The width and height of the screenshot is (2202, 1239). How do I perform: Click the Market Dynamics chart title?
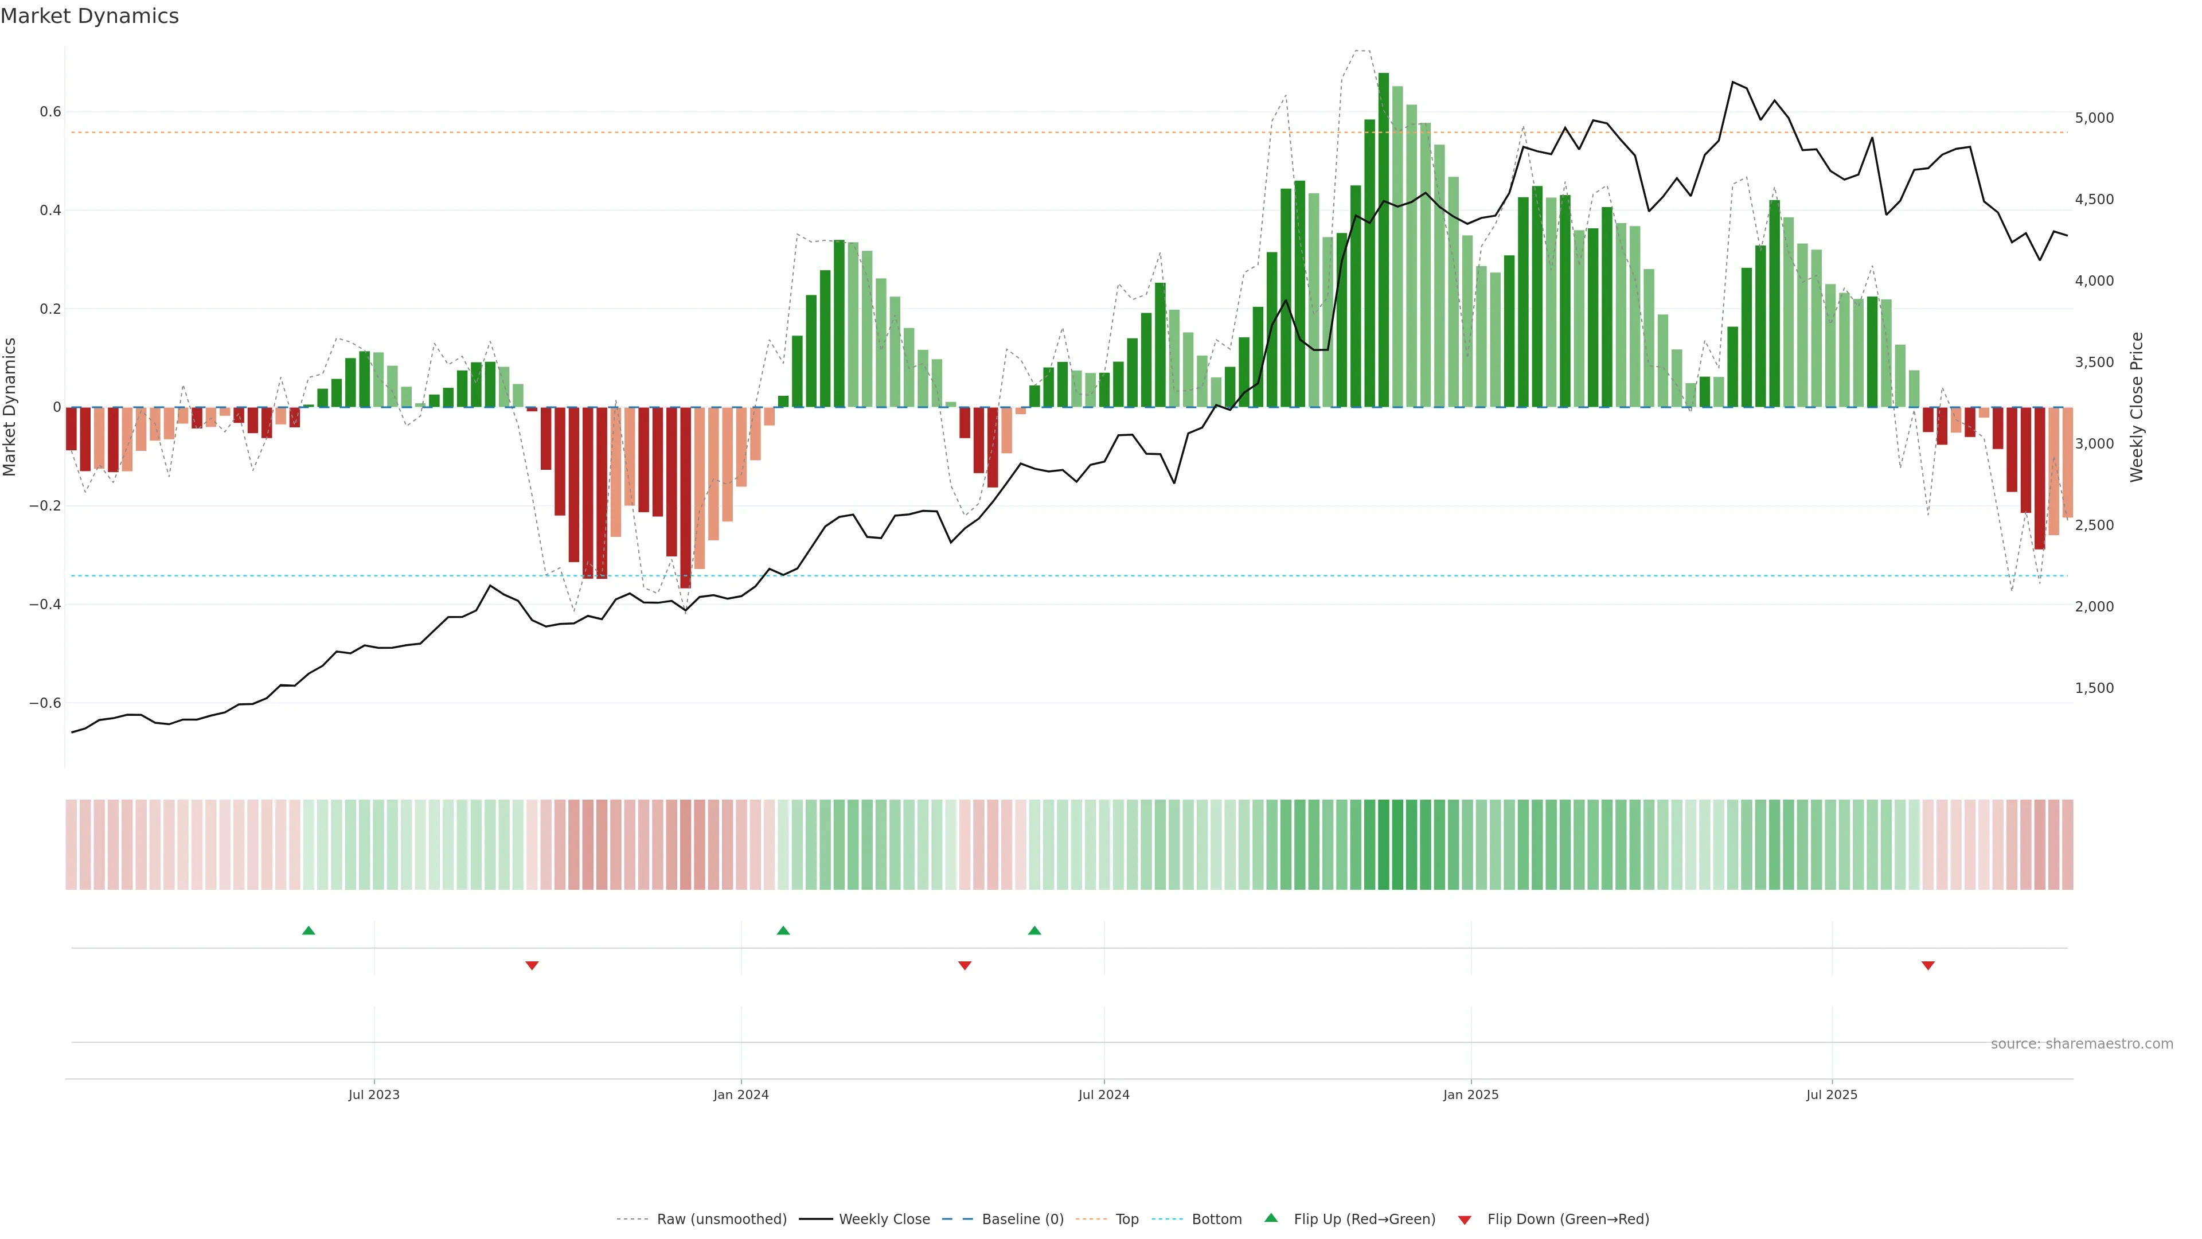pyautogui.click(x=90, y=16)
